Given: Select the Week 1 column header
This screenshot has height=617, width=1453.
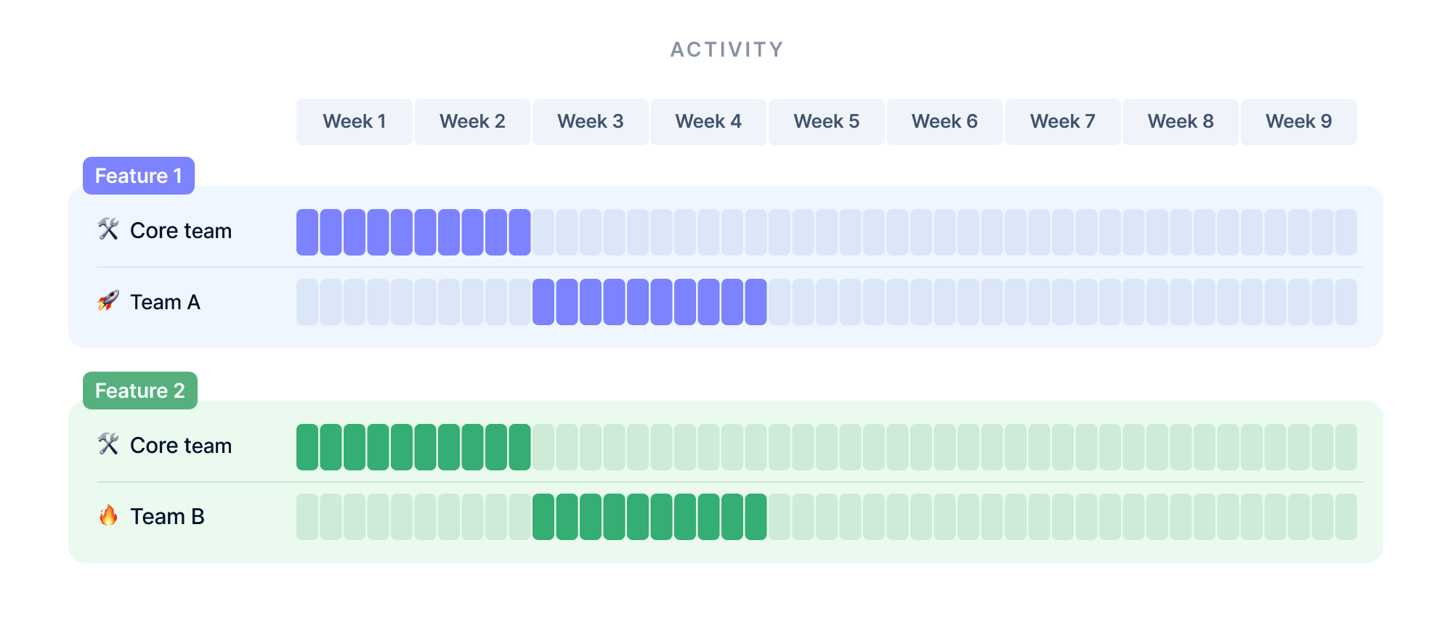Looking at the screenshot, I should [x=355, y=122].
